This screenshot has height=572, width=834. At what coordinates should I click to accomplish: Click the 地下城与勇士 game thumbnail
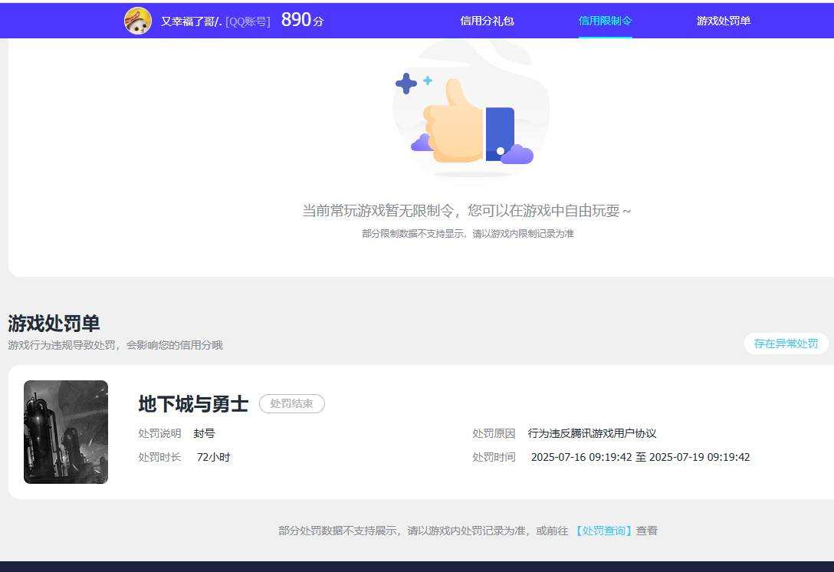[66, 432]
